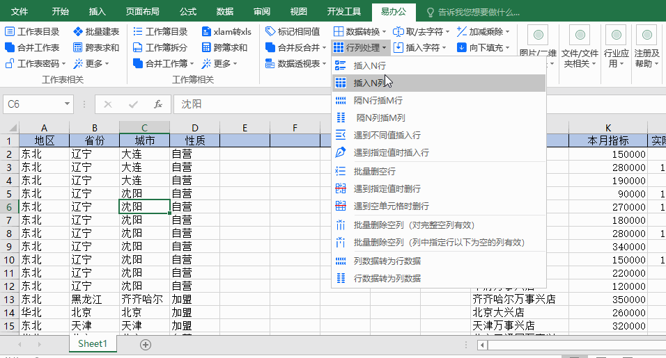Switch to the 开发工具 tab

point(344,11)
